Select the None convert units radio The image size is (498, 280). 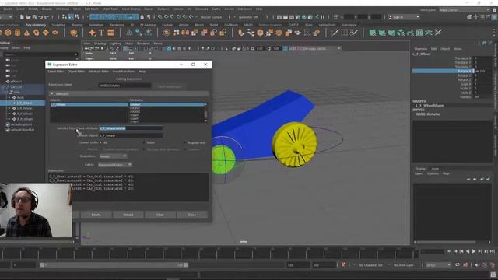coord(144,142)
